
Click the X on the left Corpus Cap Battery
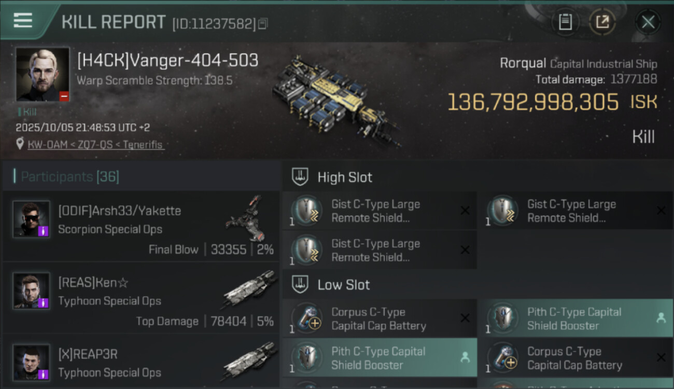465,318
